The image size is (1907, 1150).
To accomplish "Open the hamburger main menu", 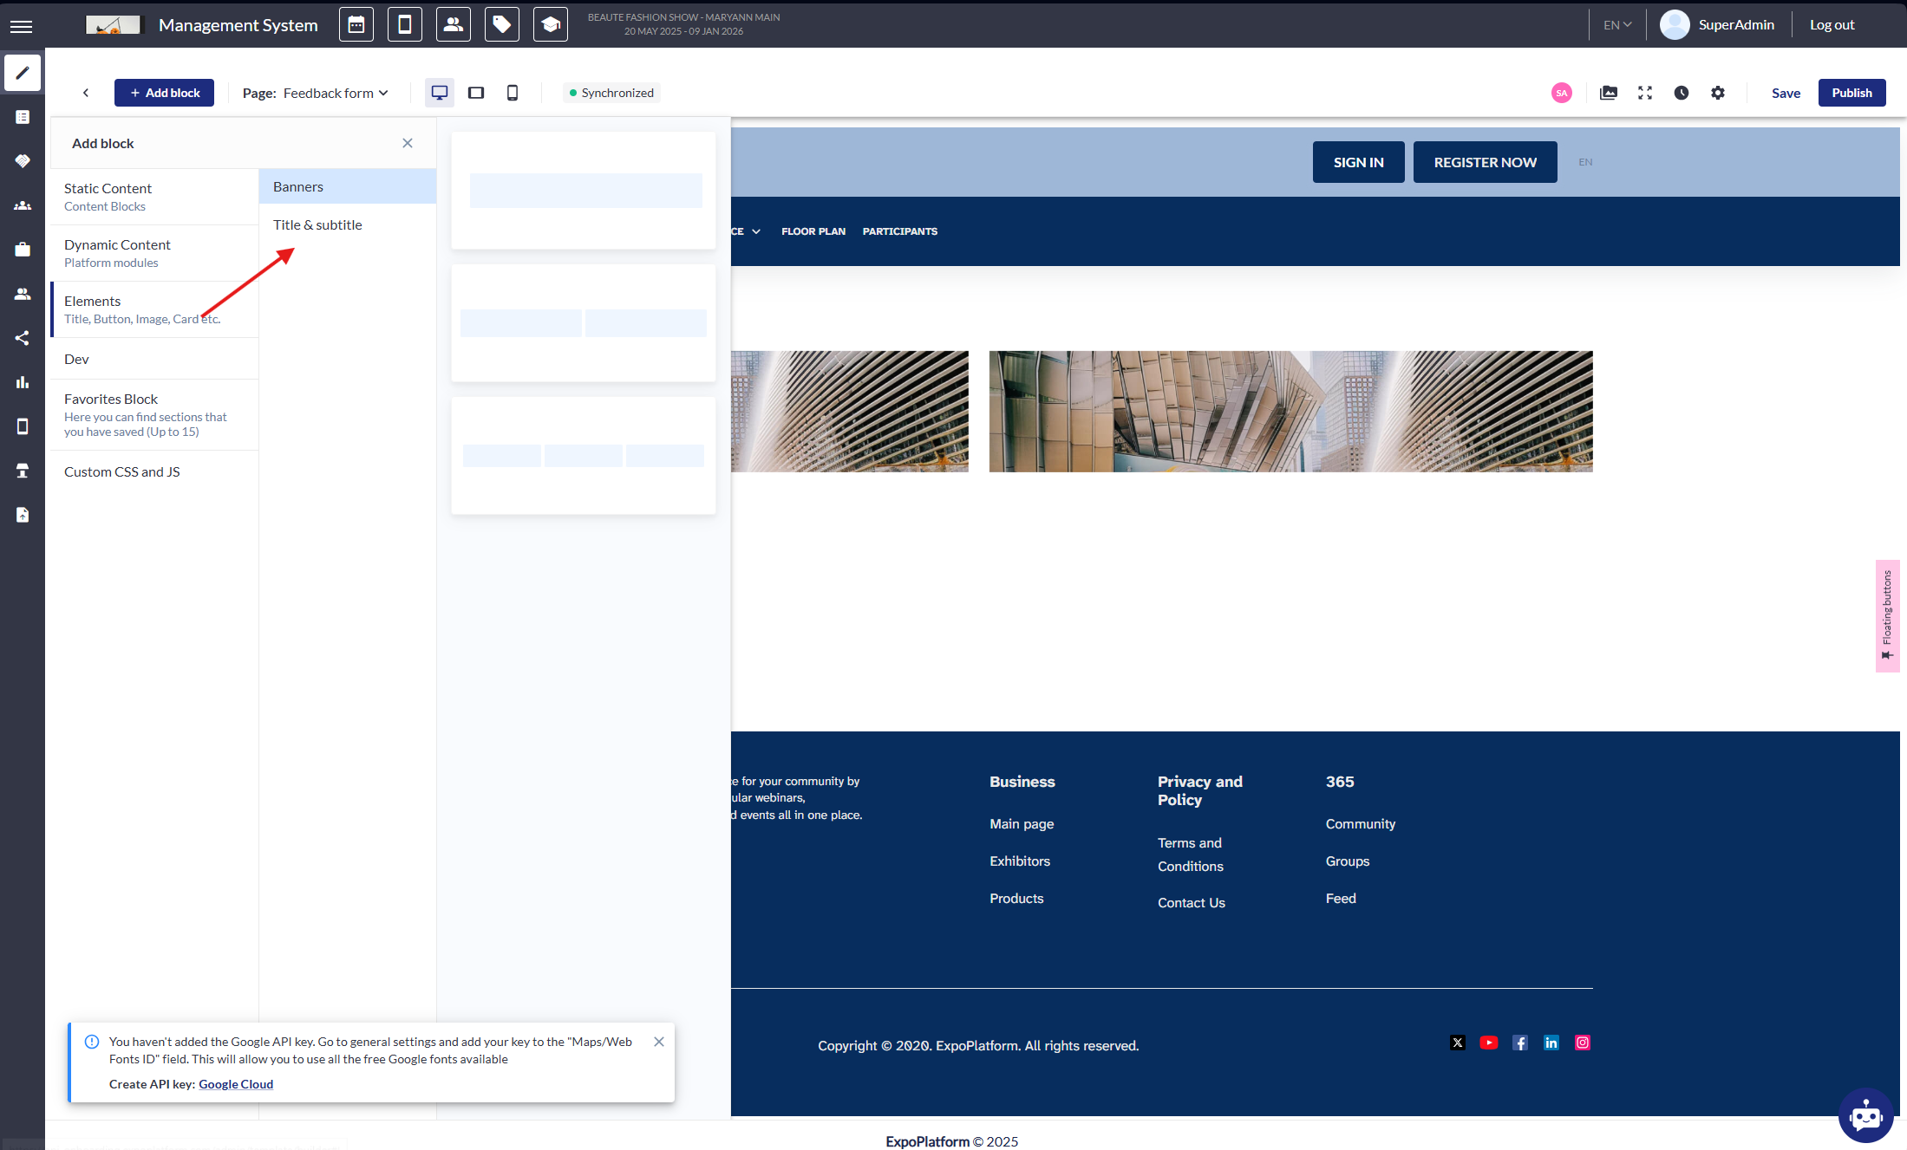I will tap(22, 26).
